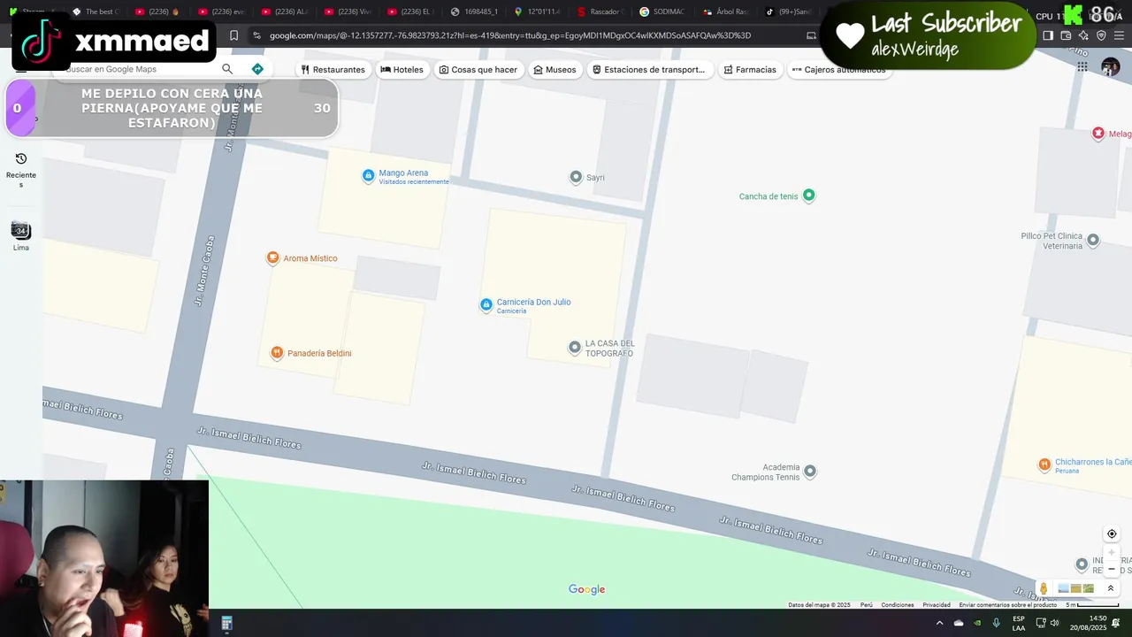Viewport: 1132px width, 637px height.
Task: Open the map layers thumbnails
Action: tap(1076, 588)
